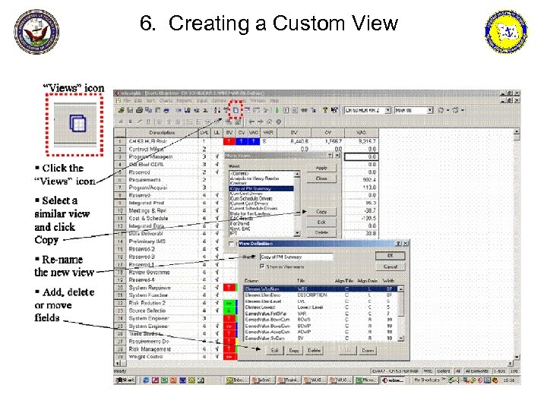Image resolution: width=547 pixels, height=410 pixels.
Task: Click Apply in the Views dialog
Action: (x=321, y=168)
